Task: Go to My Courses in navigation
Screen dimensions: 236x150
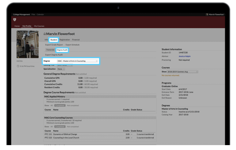Action: [x=39, y=26]
